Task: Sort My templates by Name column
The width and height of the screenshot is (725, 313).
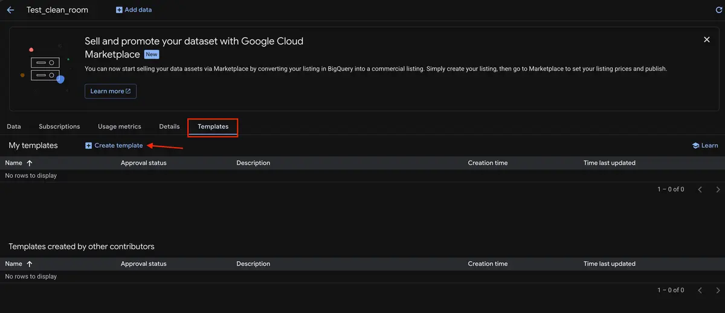Action: (19, 163)
